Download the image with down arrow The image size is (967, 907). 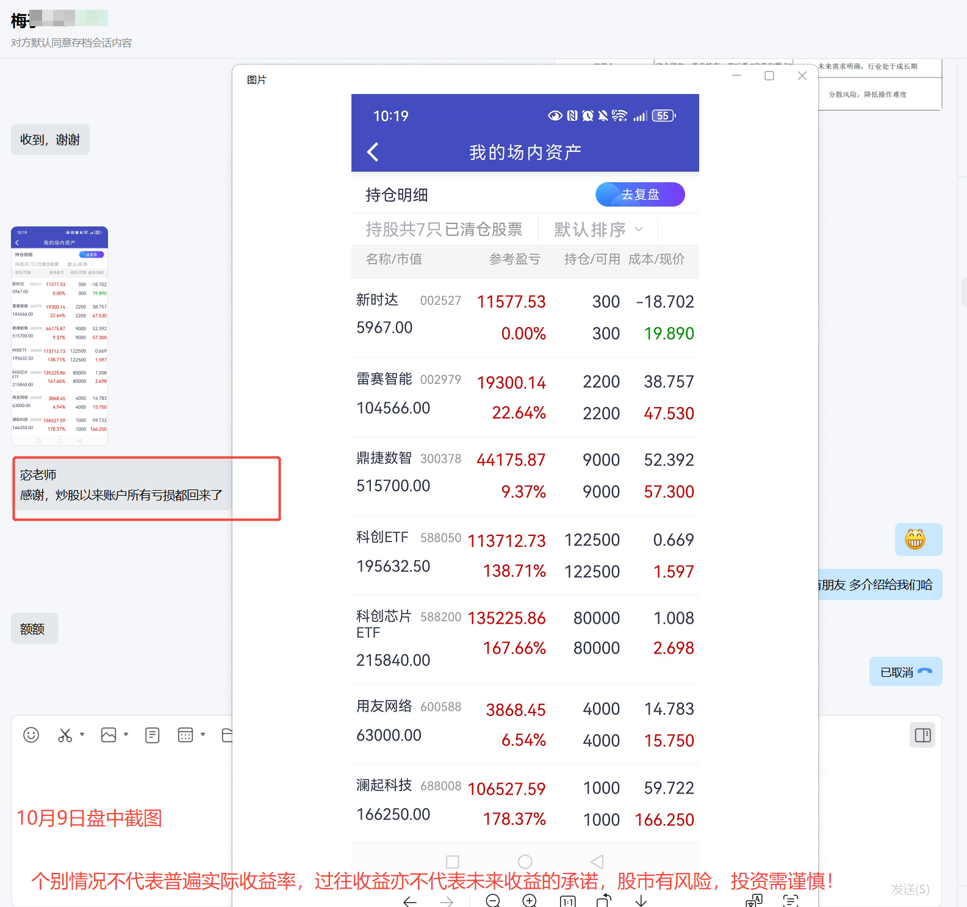click(641, 900)
